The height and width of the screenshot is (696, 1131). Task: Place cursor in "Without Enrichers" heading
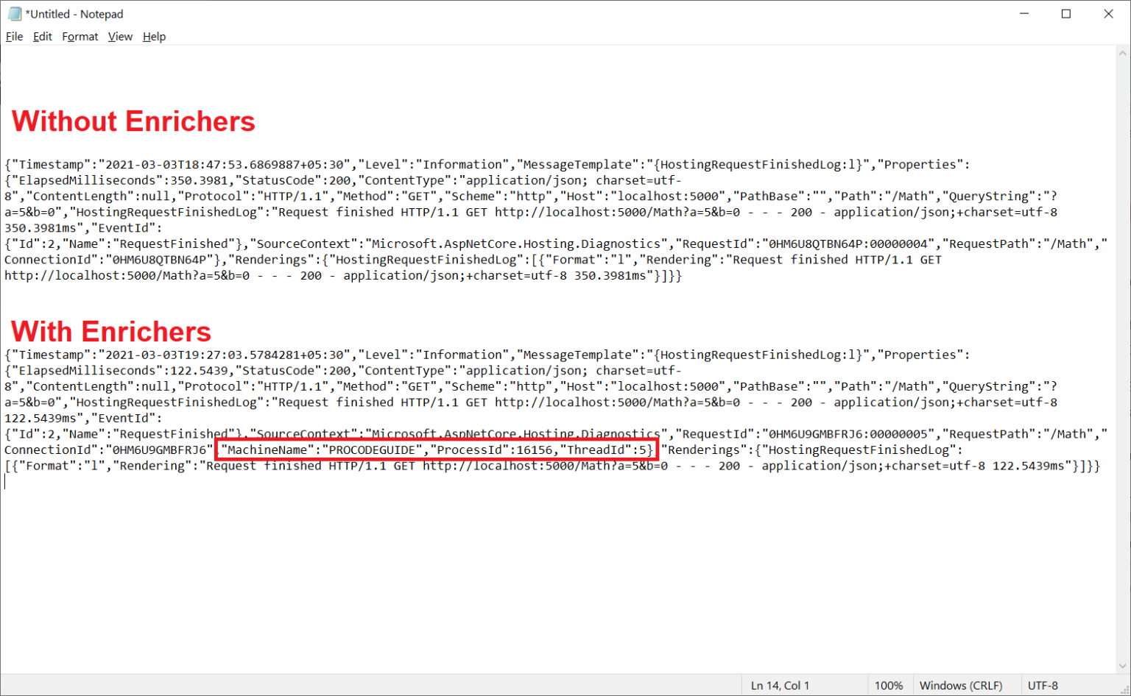click(x=133, y=121)
